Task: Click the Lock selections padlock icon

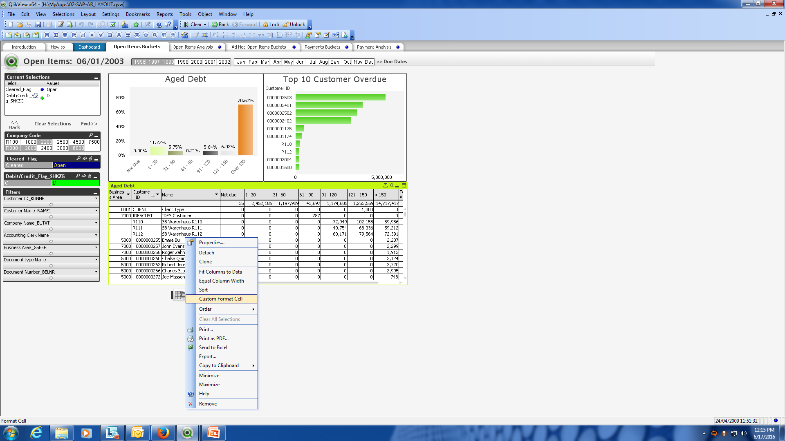Action: coord(271,24)
